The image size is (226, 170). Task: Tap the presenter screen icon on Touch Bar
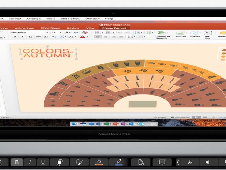[x=162, y=162]
